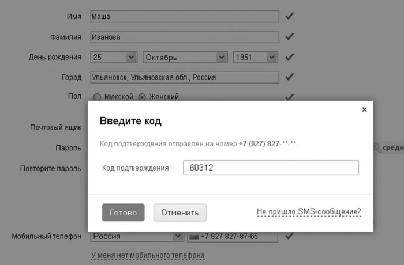Image resolution: width=404 pixels, height=265 pixels.
Task: Click the checkmark icon next to the Пол row
Action: [x=290, y=97]
